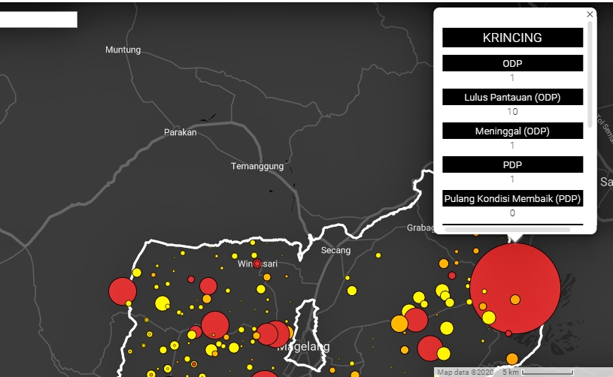Click the orange marker inside the largest red circle

(x=515, y=300)
